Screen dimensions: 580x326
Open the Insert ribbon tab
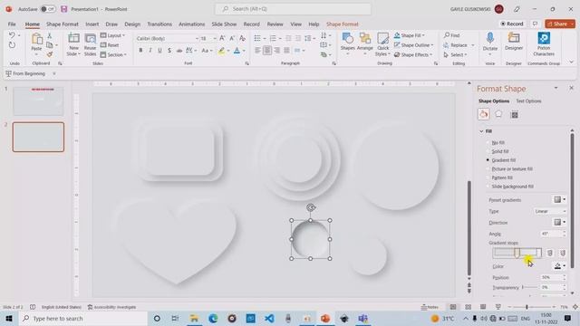pyautogui.click(x=92, y=24)
